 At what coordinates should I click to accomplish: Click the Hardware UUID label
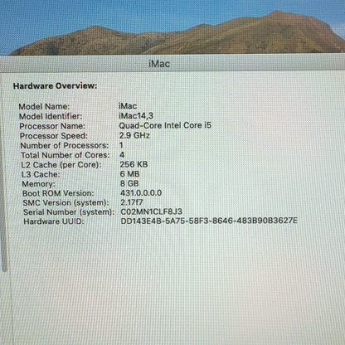[x=54, y=221]
